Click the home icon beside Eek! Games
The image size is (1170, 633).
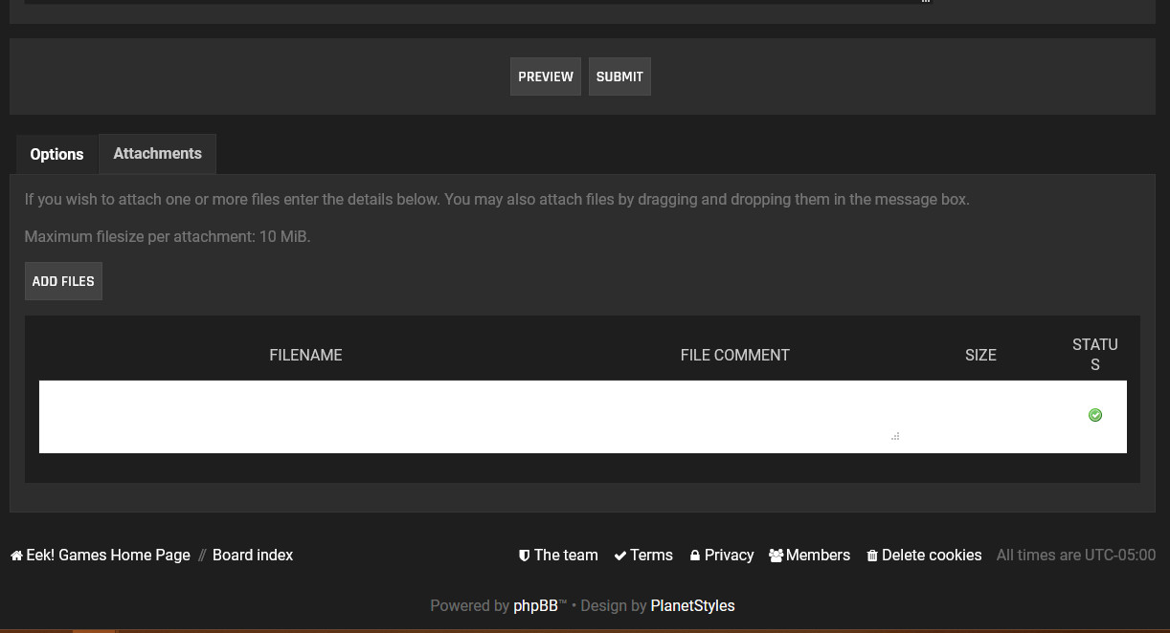click(x=16, y=556)
